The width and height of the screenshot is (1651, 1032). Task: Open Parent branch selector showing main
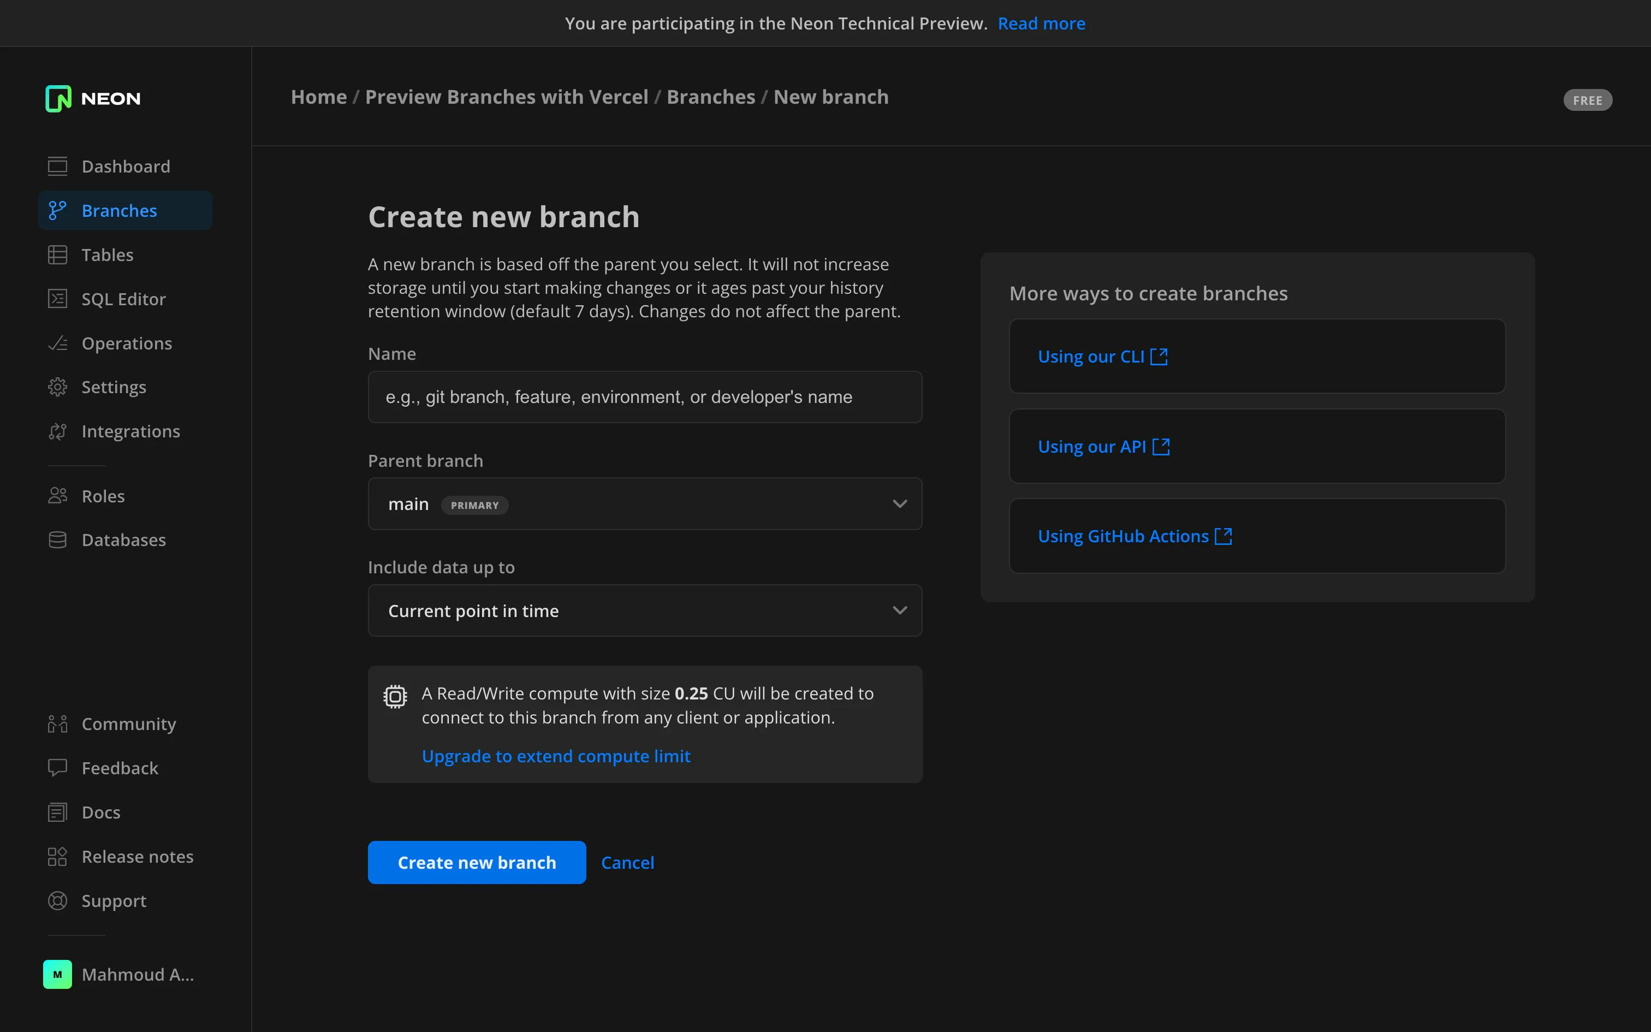tap(645, 503)
